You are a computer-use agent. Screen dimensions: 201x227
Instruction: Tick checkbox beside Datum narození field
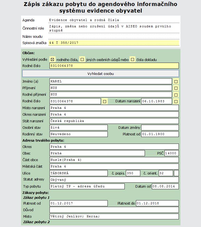(176, 101)
